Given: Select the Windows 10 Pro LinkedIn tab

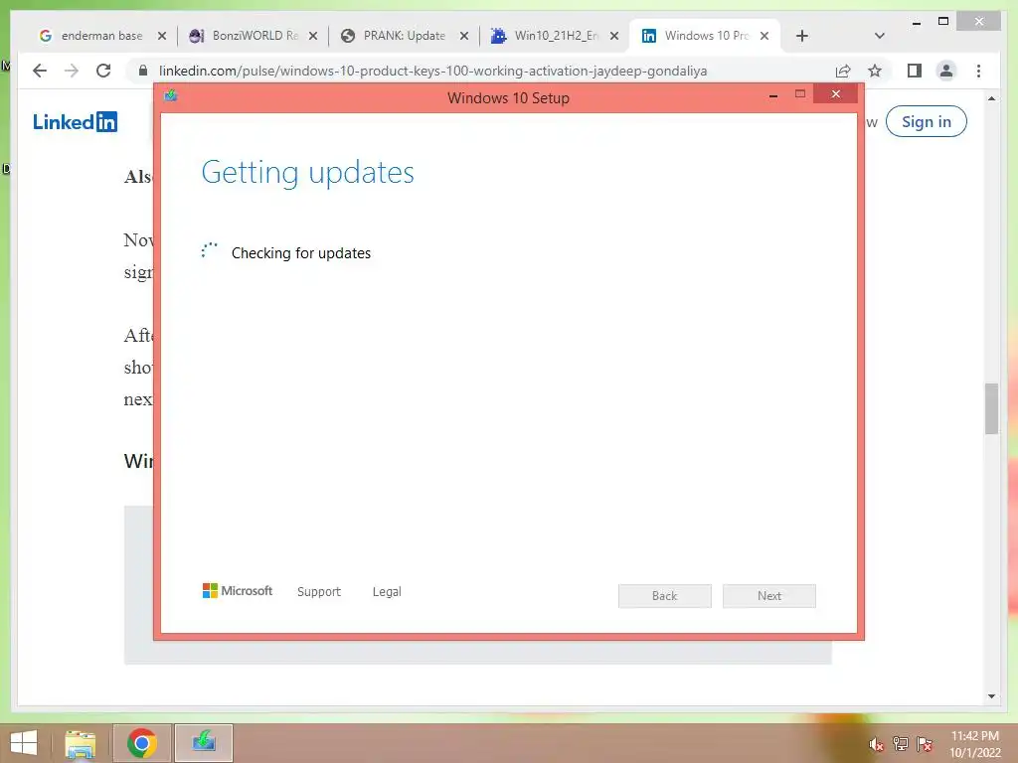Looking at the screenshot, I should tap(705, 36).
